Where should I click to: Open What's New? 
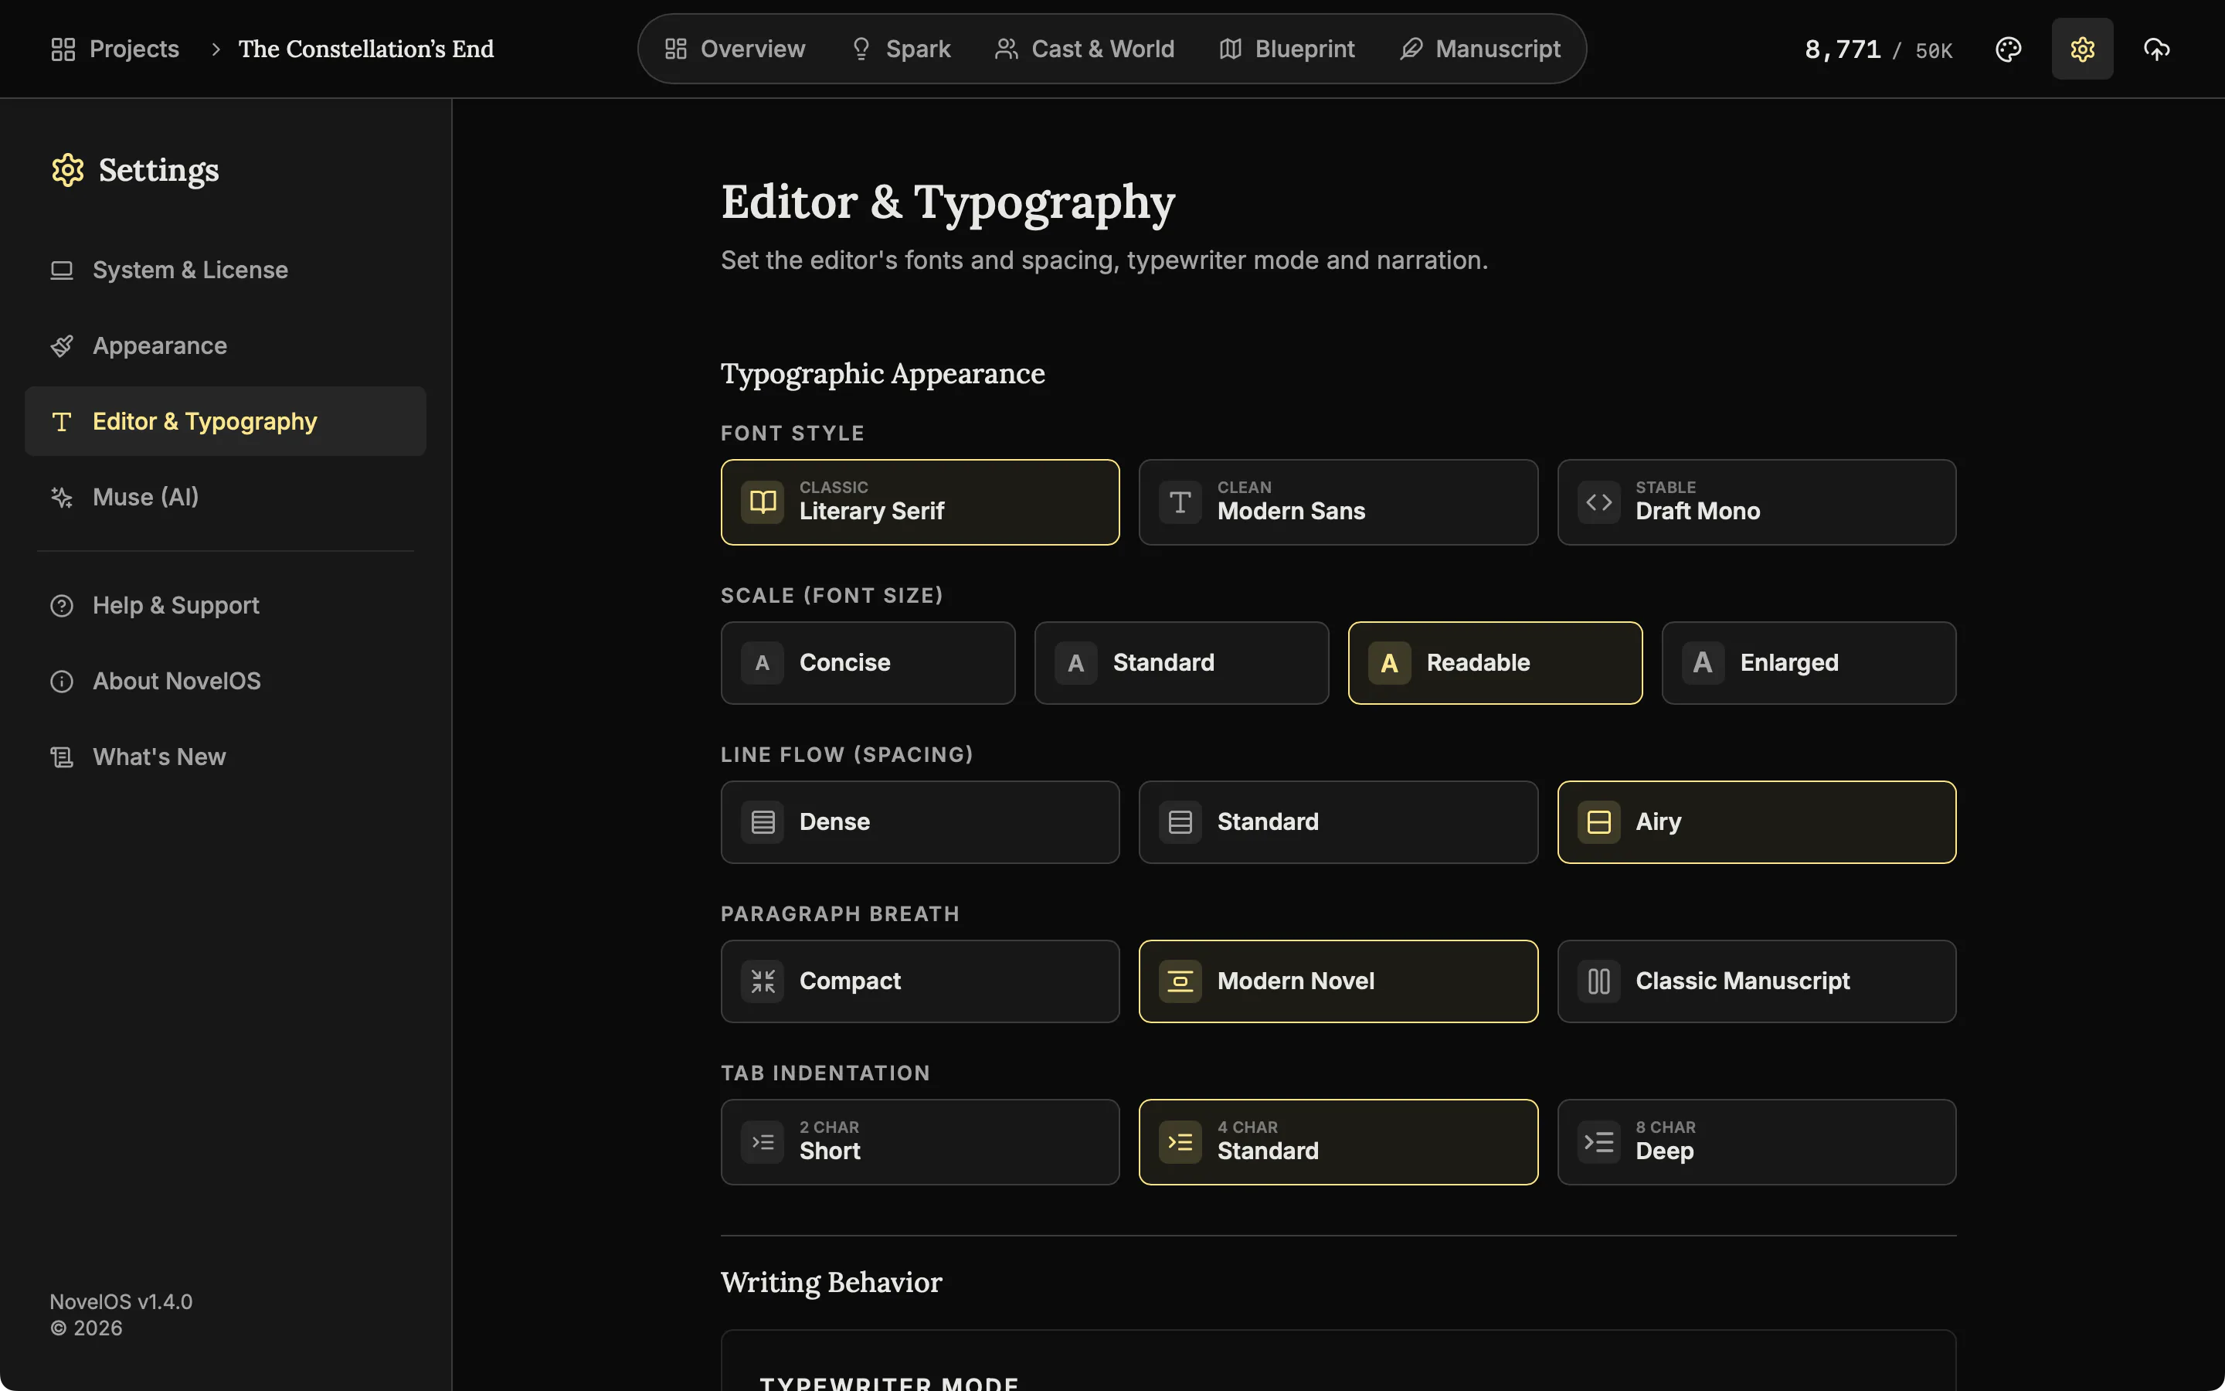click(226, 757)
